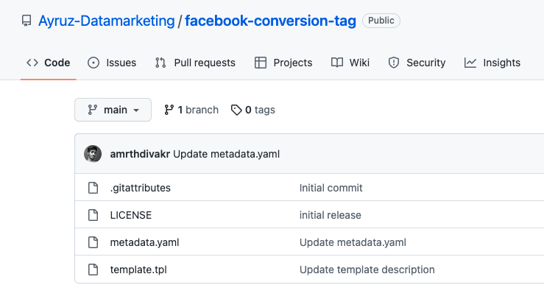Open the Ayruz-Datamarketing owner link
The width and height of the screenshot is (544, 285).
pyautogui.click(x=107, y=21)
